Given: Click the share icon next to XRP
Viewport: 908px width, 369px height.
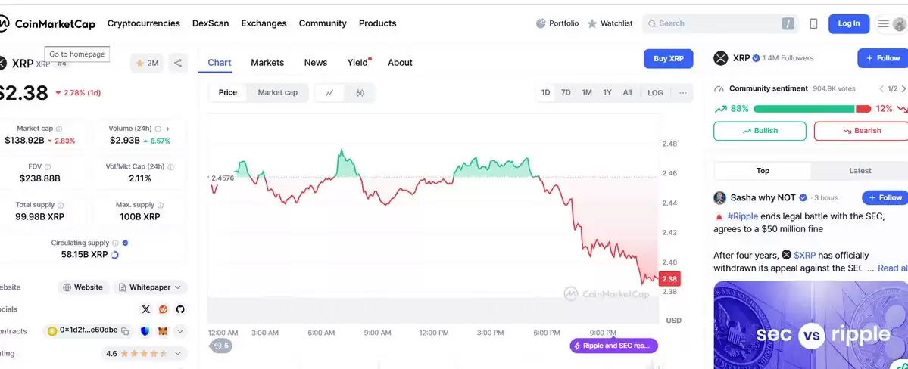Looking at the screenshot, I should click(x=178, y=63).
